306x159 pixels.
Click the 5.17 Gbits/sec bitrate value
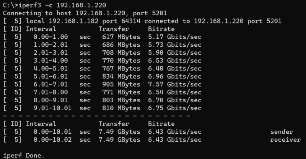point(174,37)
